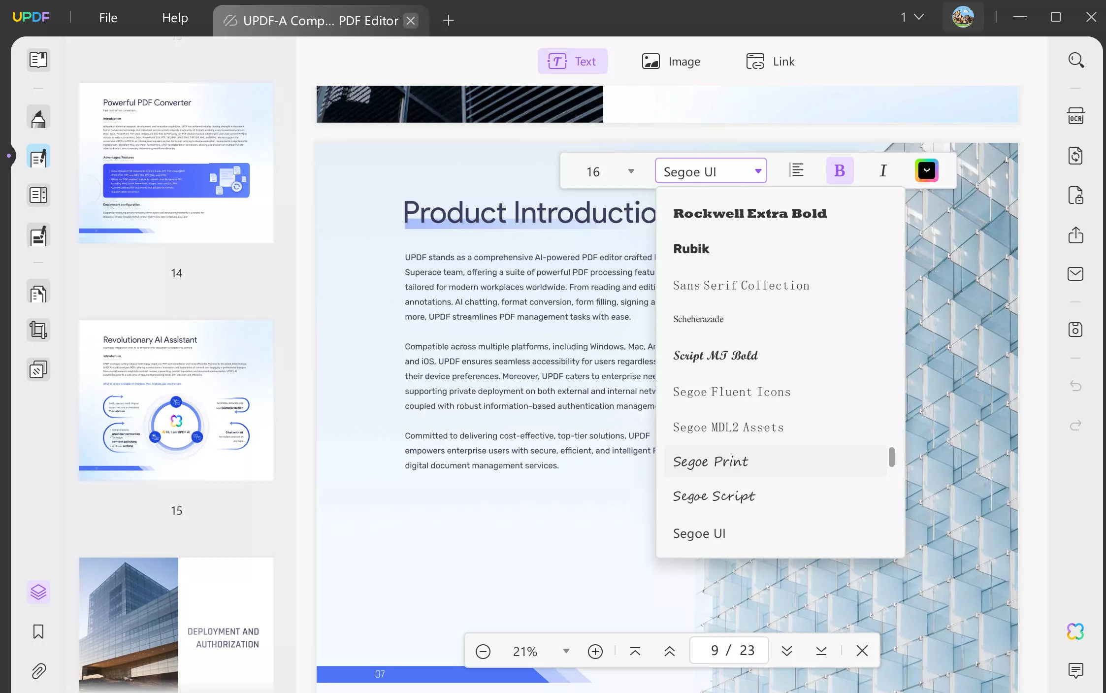Select the Image editing mode
This screenshot has width=1106, height=693.
tap(671, 62)
